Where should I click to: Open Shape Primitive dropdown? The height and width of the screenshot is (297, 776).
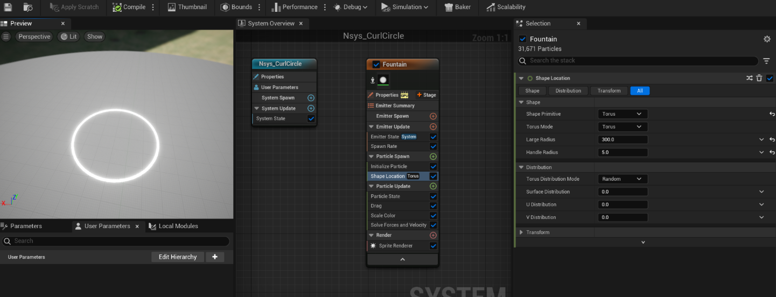pos(623,114)
